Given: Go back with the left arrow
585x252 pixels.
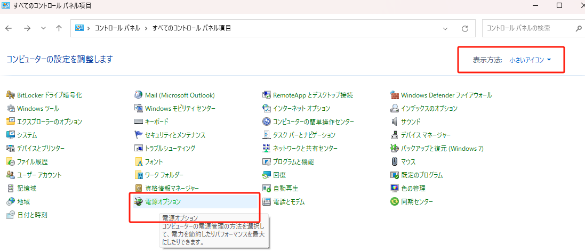Looking at the screenshot, I should (x=9, y=28).
